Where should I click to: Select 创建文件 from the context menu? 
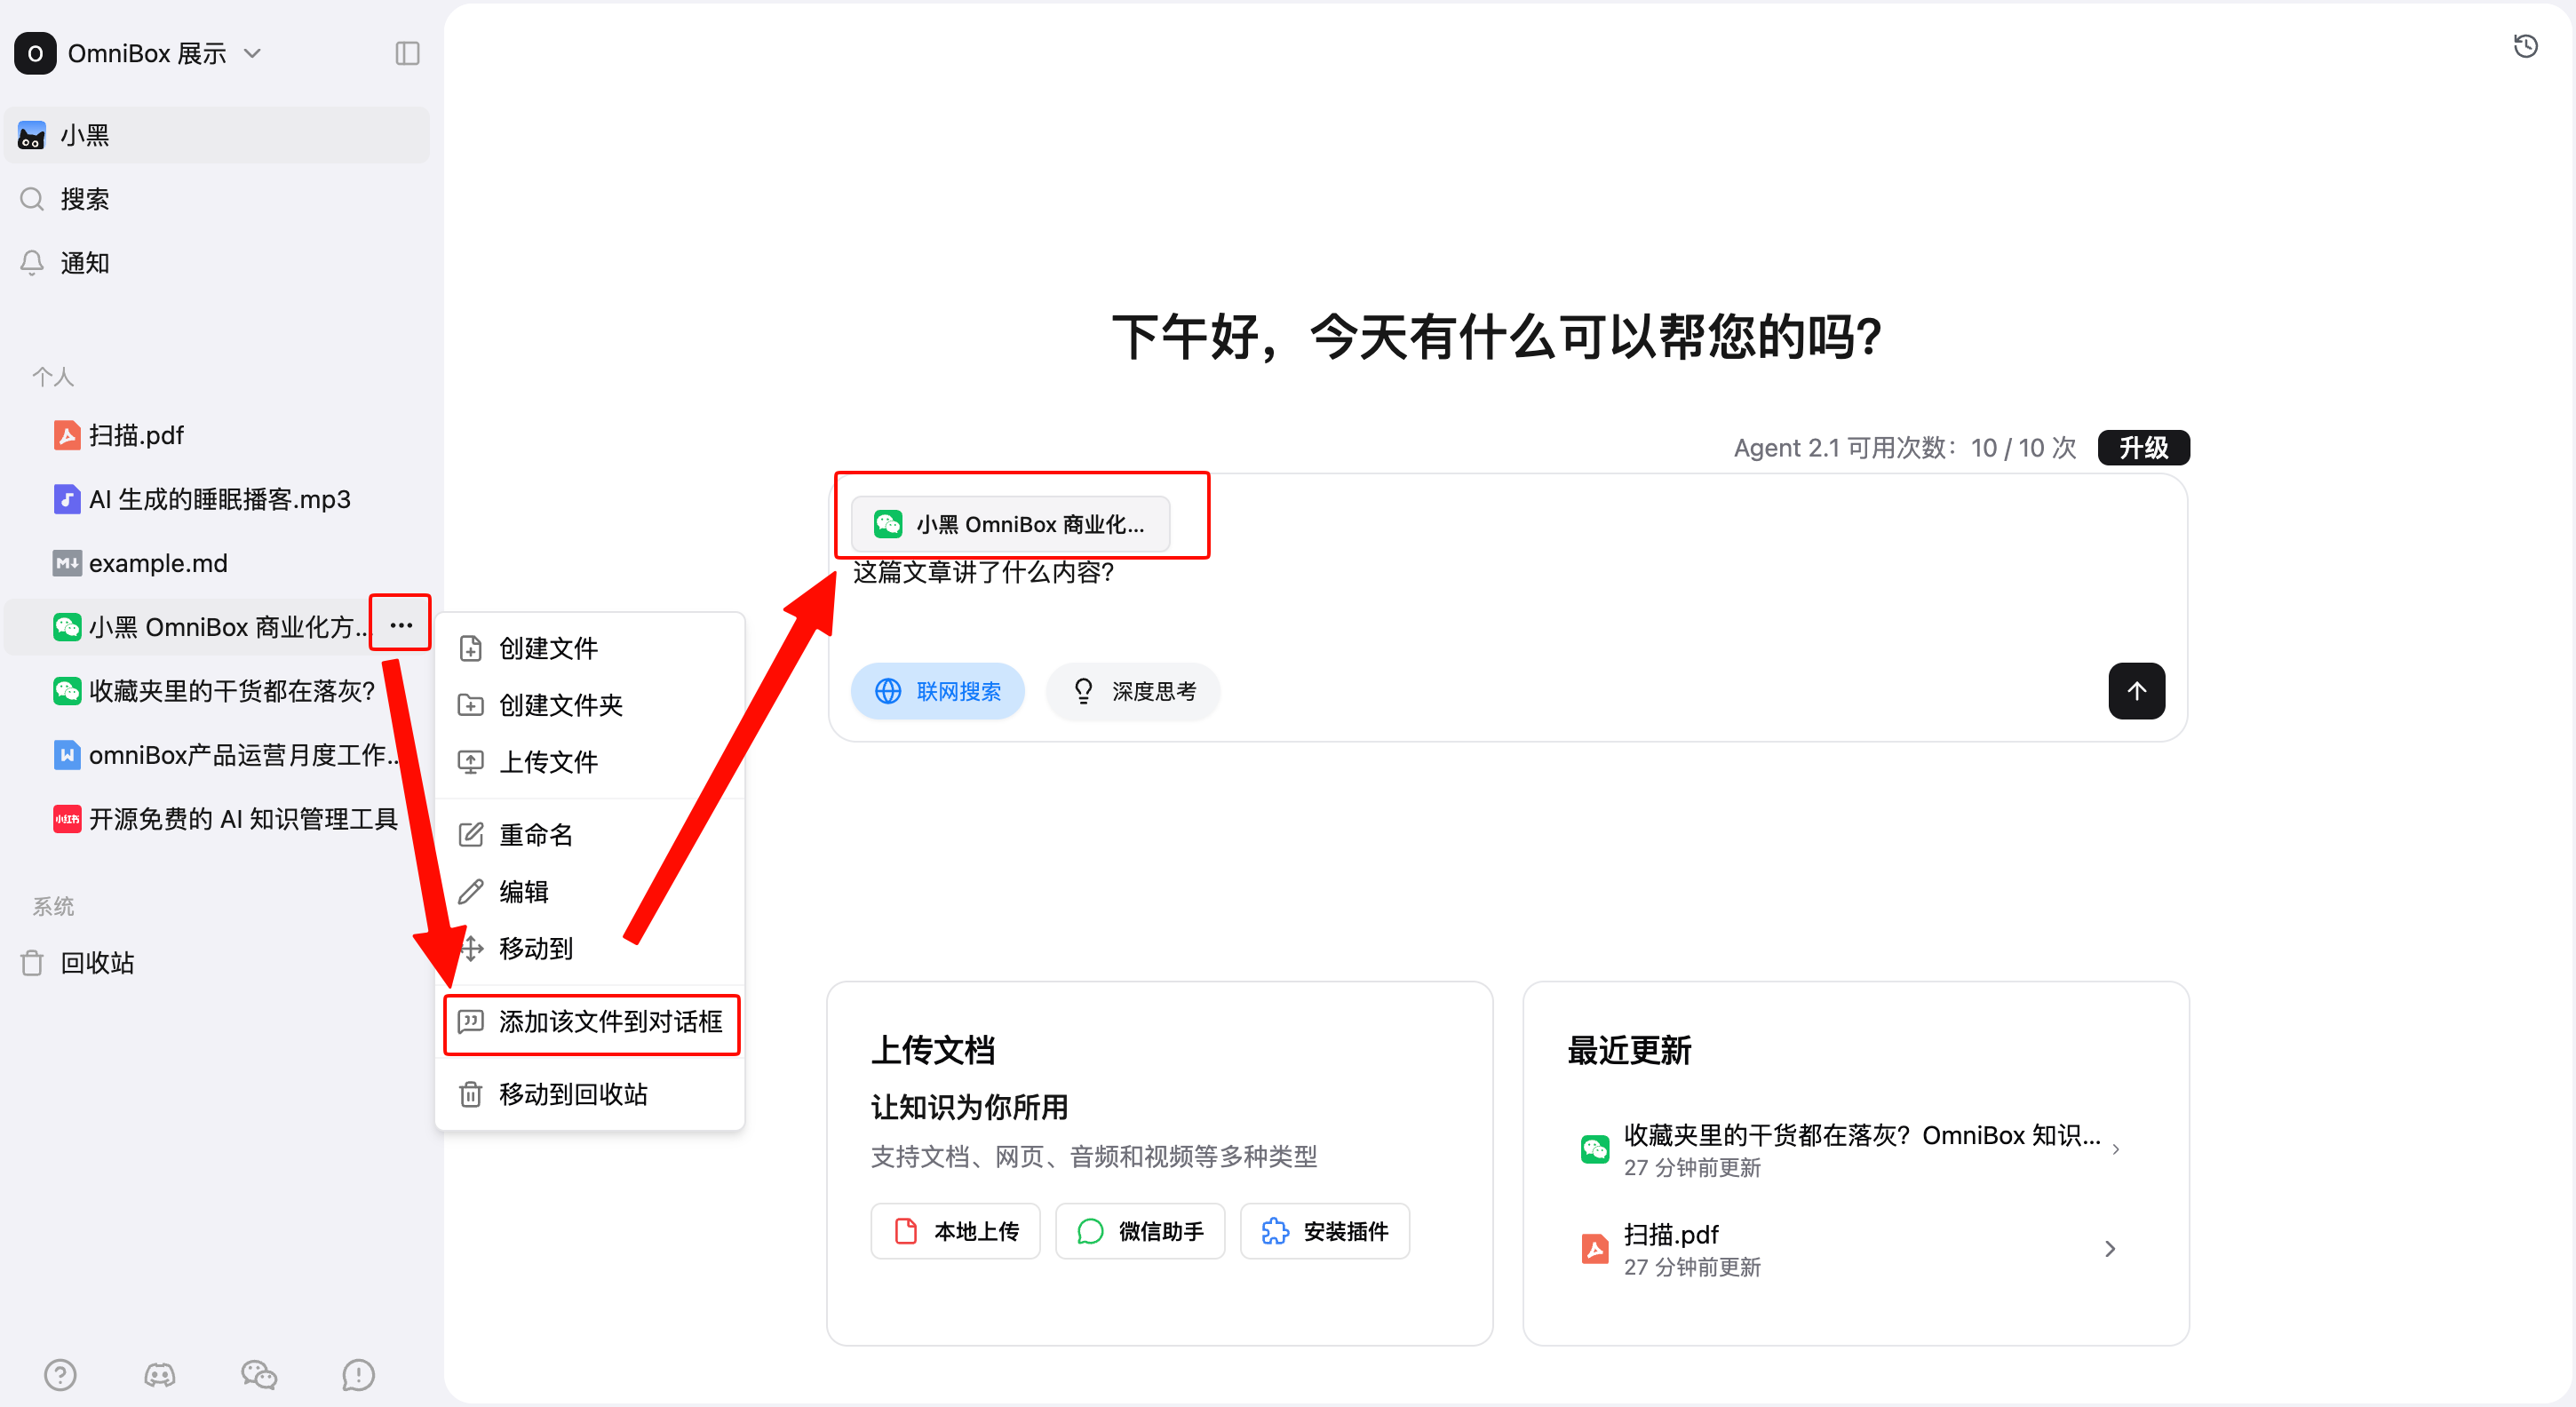590,648
